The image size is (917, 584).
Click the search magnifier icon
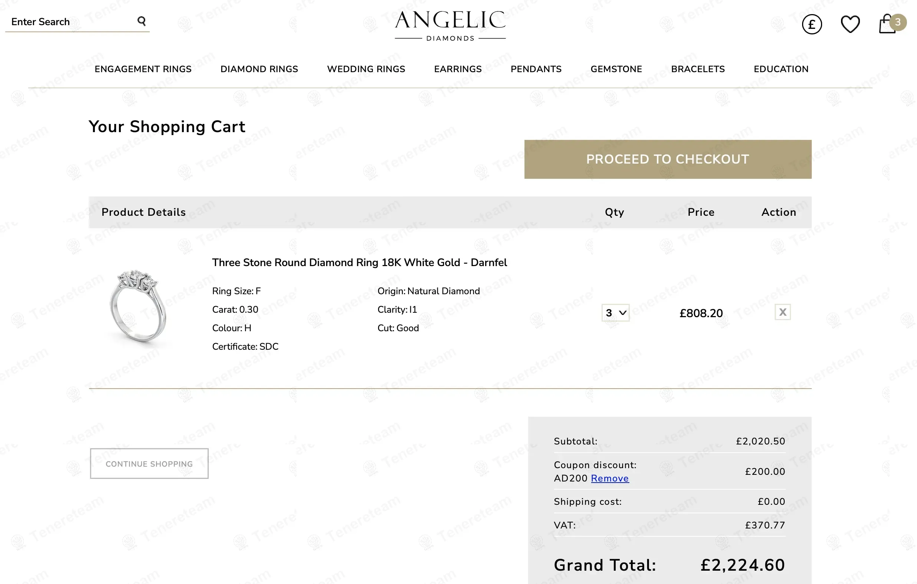[142, 21]
